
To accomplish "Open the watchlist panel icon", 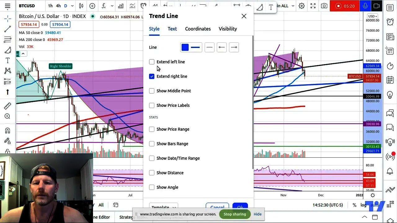I will point(390,7).
